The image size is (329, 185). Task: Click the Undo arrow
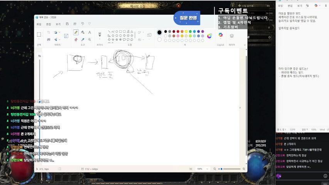(82, 24)
